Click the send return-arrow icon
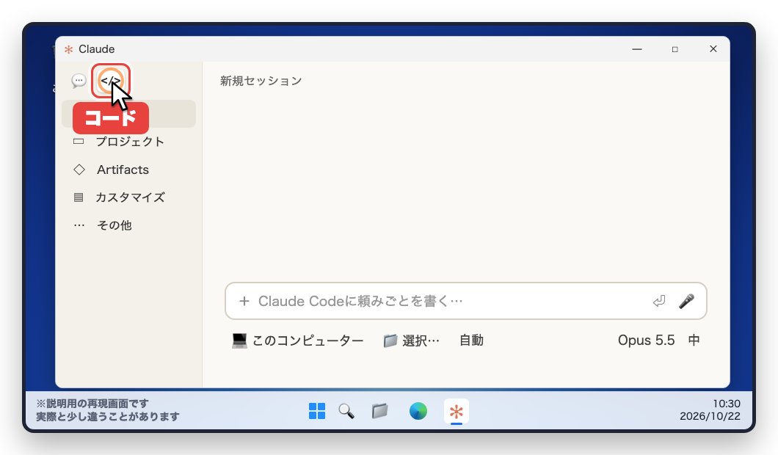This screenshot has width=778, height=455. pos(658,301)
